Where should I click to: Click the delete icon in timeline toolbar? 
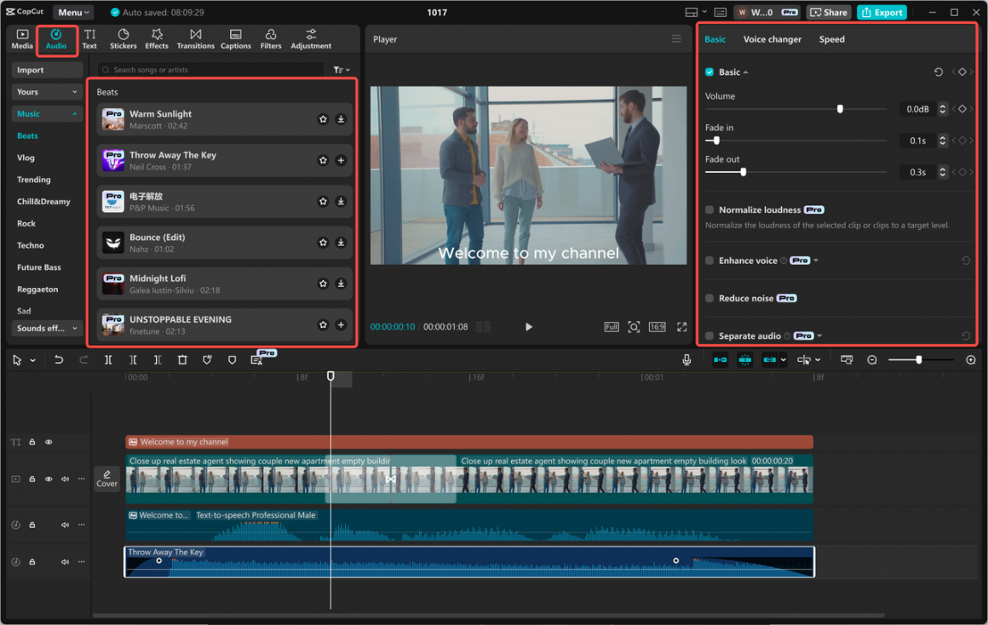(182, 360)
